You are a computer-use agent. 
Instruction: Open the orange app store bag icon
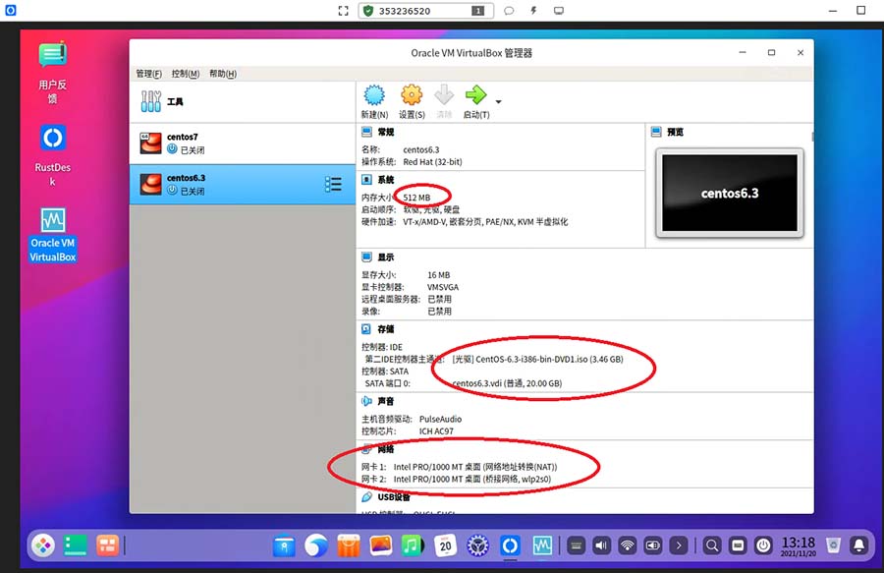pyautogui.click(x=349, y=545)
